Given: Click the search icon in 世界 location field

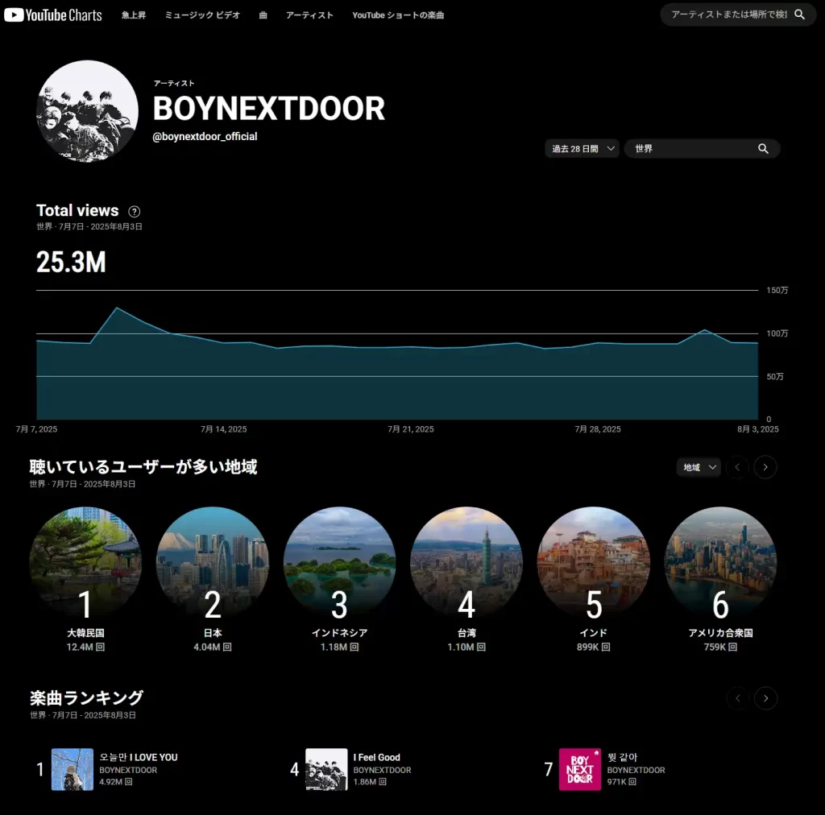Looking at the screenshot, I should click(763, 149).
